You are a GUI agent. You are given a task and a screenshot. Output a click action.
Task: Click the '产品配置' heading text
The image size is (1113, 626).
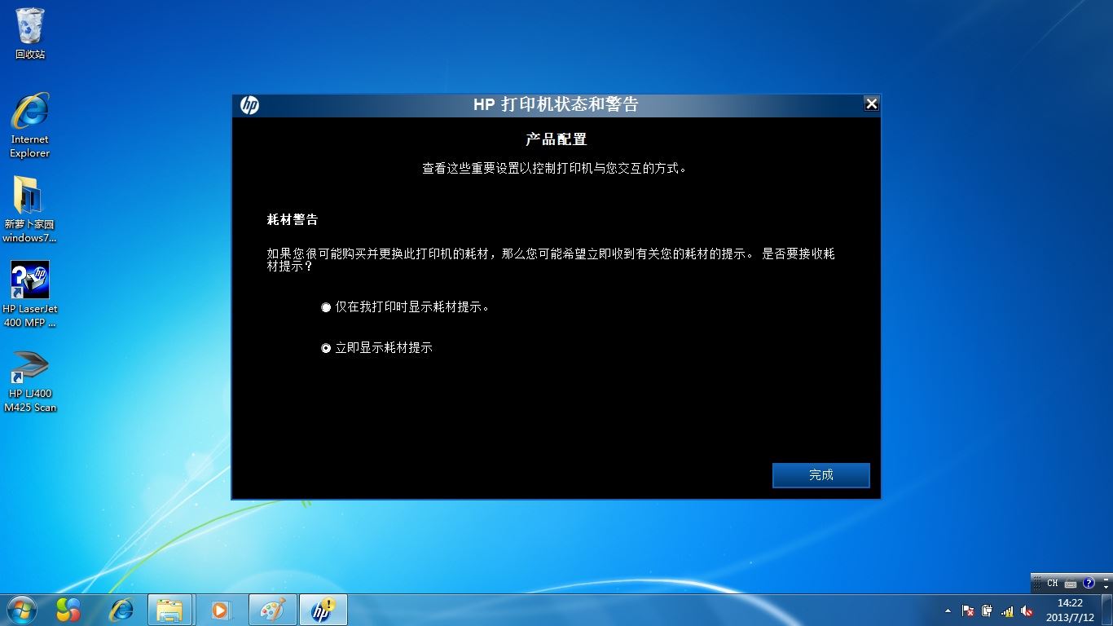[x=556, y=139]
